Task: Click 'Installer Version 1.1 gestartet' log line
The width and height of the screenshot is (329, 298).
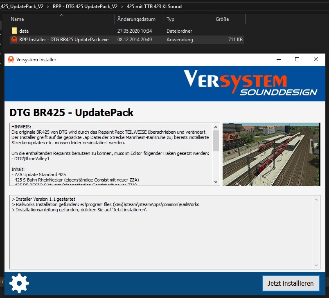Action: tap(43, 199)
